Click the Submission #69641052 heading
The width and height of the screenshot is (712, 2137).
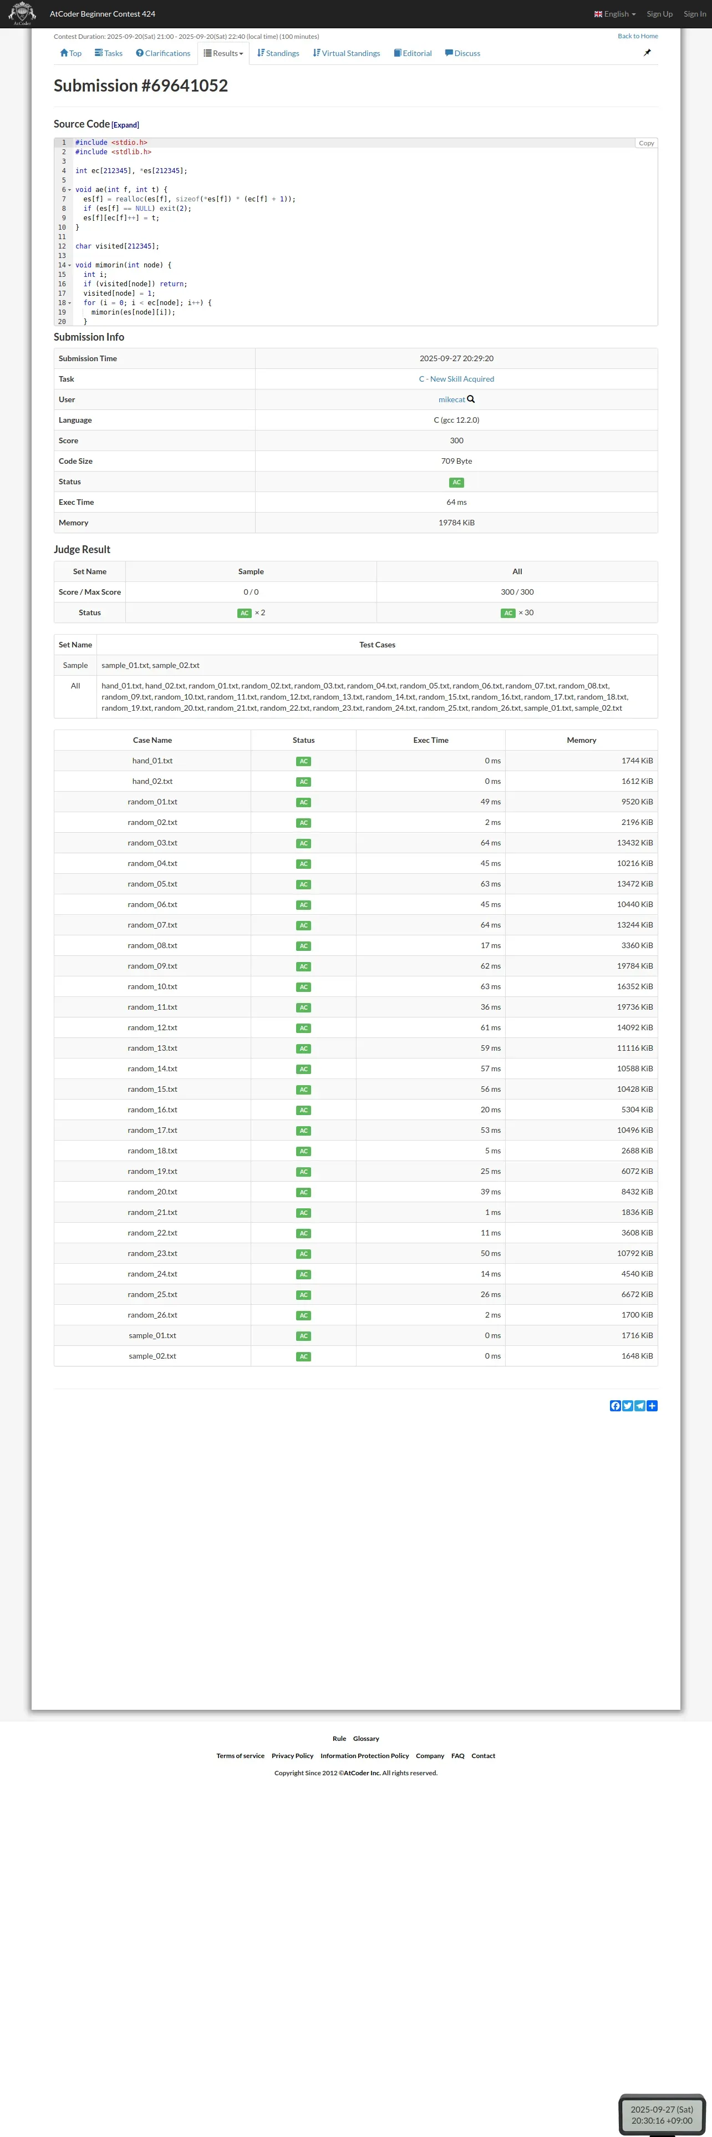point(141,85)
